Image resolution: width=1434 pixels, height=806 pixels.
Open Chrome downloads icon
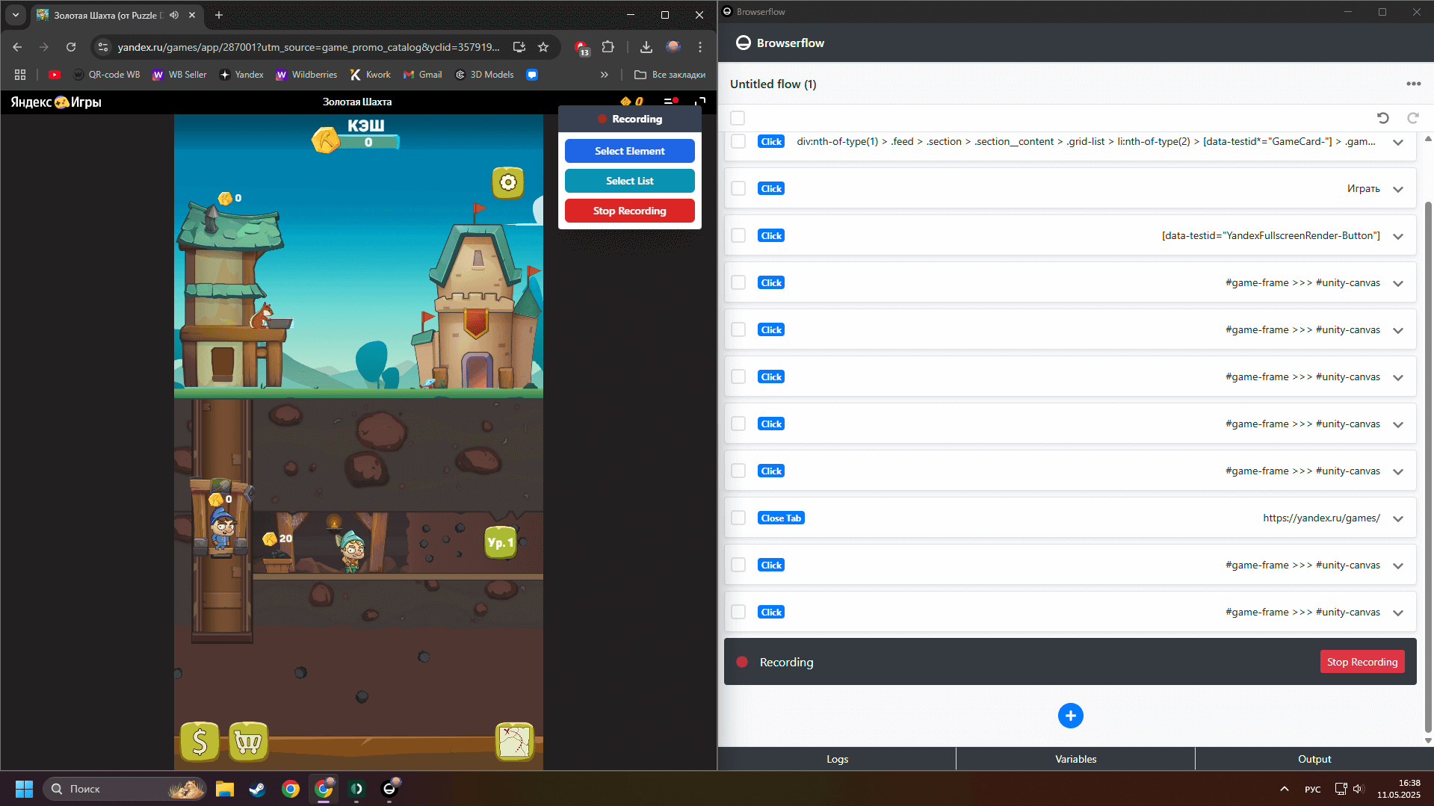tap(646, 47)
